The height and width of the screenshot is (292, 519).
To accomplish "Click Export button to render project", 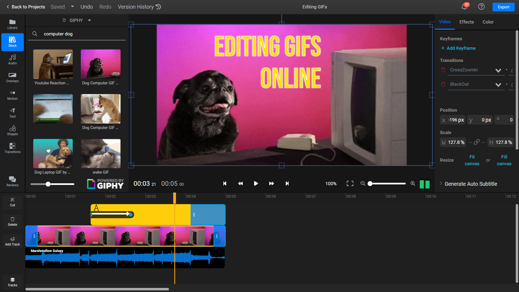I will [504, 7].
